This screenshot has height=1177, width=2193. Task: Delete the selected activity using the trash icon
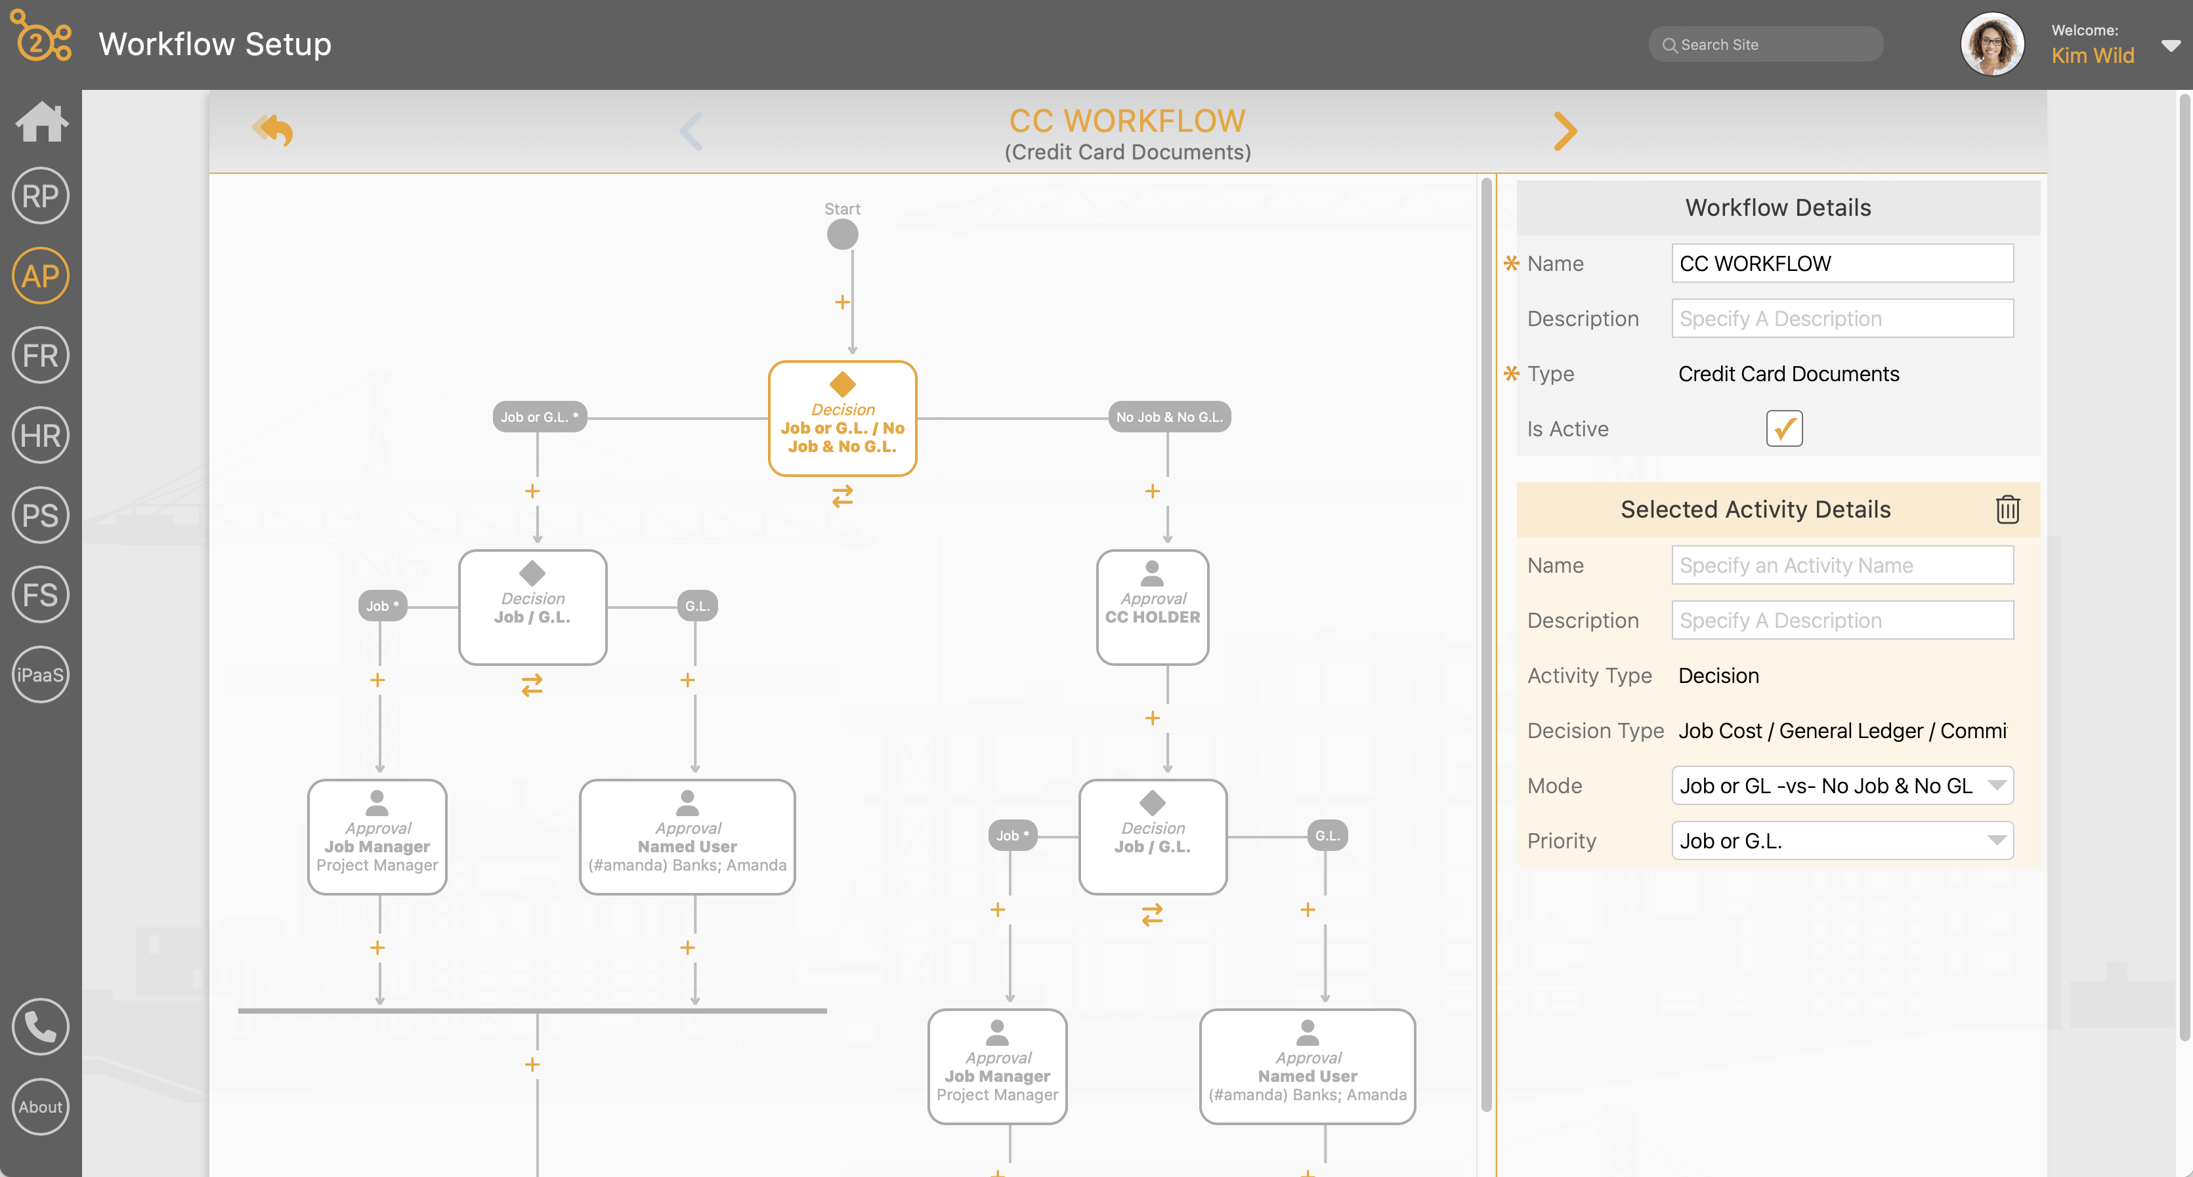point(2007,510)
